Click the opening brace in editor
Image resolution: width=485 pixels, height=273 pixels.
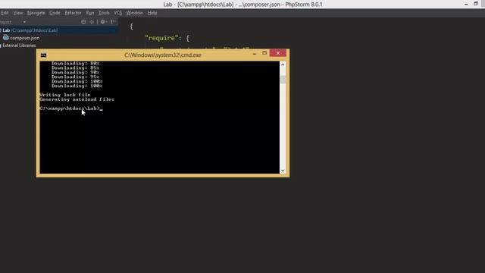(x=131, y=27)
